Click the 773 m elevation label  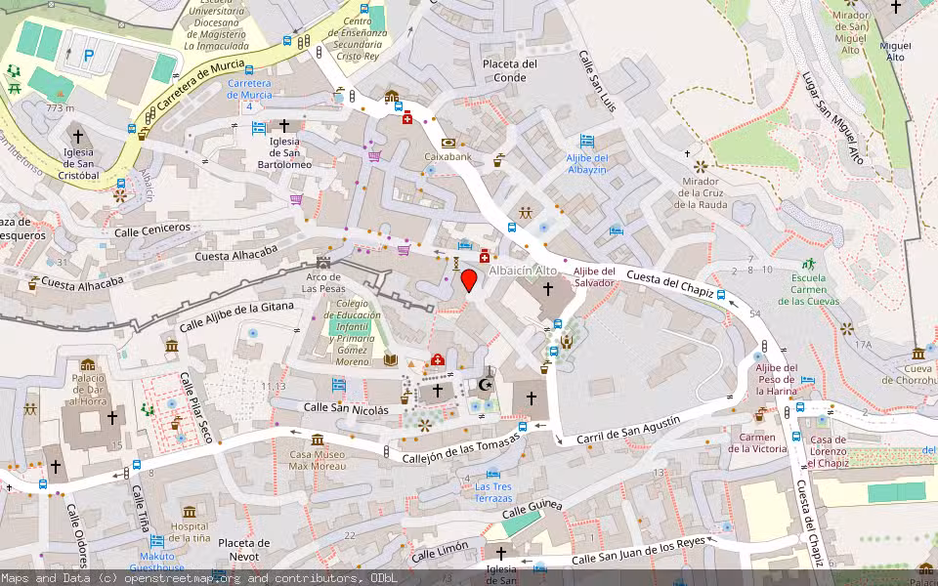point(61,108)
